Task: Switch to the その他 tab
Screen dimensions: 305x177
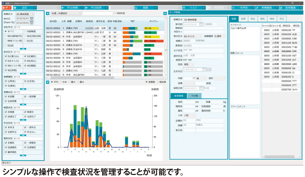Action: (194, 96)
